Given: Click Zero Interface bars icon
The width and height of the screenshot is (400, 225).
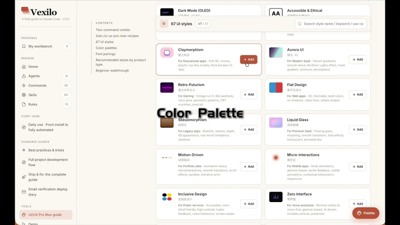Looking at the screenshot, I should (x=276, y=197).
